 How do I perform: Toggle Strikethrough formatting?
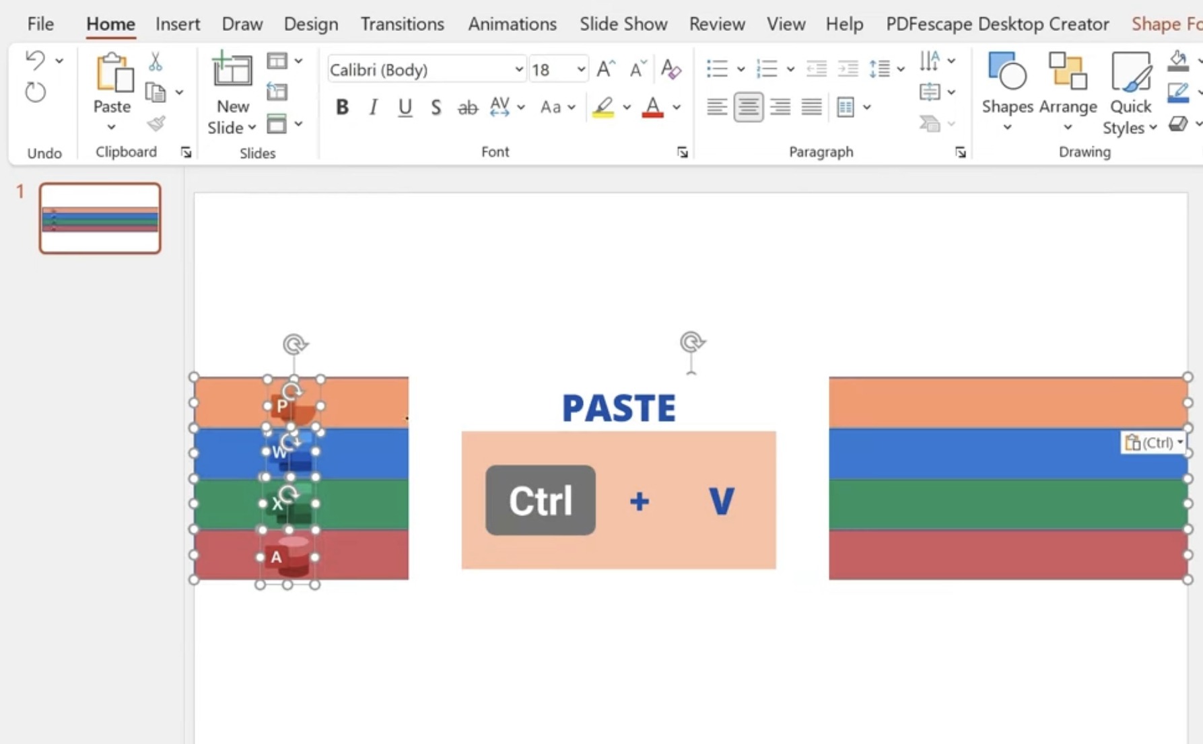(x=467, y=108)
